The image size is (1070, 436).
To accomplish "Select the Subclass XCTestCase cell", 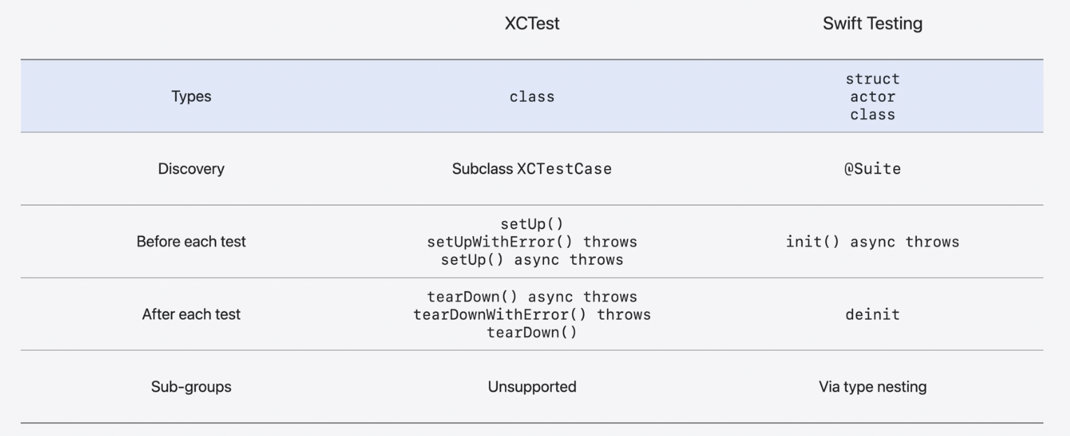I will [x=532, y=169].
